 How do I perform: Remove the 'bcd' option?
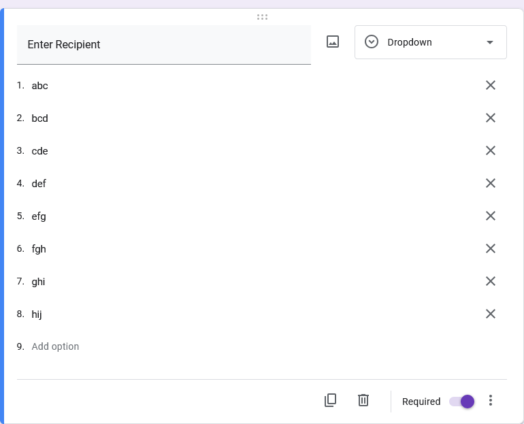tap(490, 118)
